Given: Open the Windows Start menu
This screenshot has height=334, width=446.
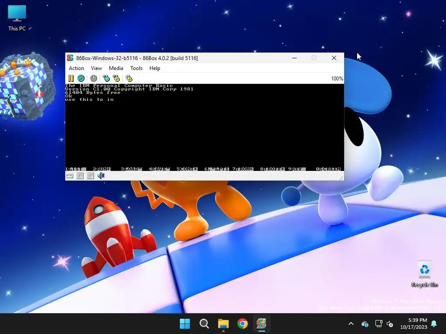Looking at the screenshot, I should [185, 324].
